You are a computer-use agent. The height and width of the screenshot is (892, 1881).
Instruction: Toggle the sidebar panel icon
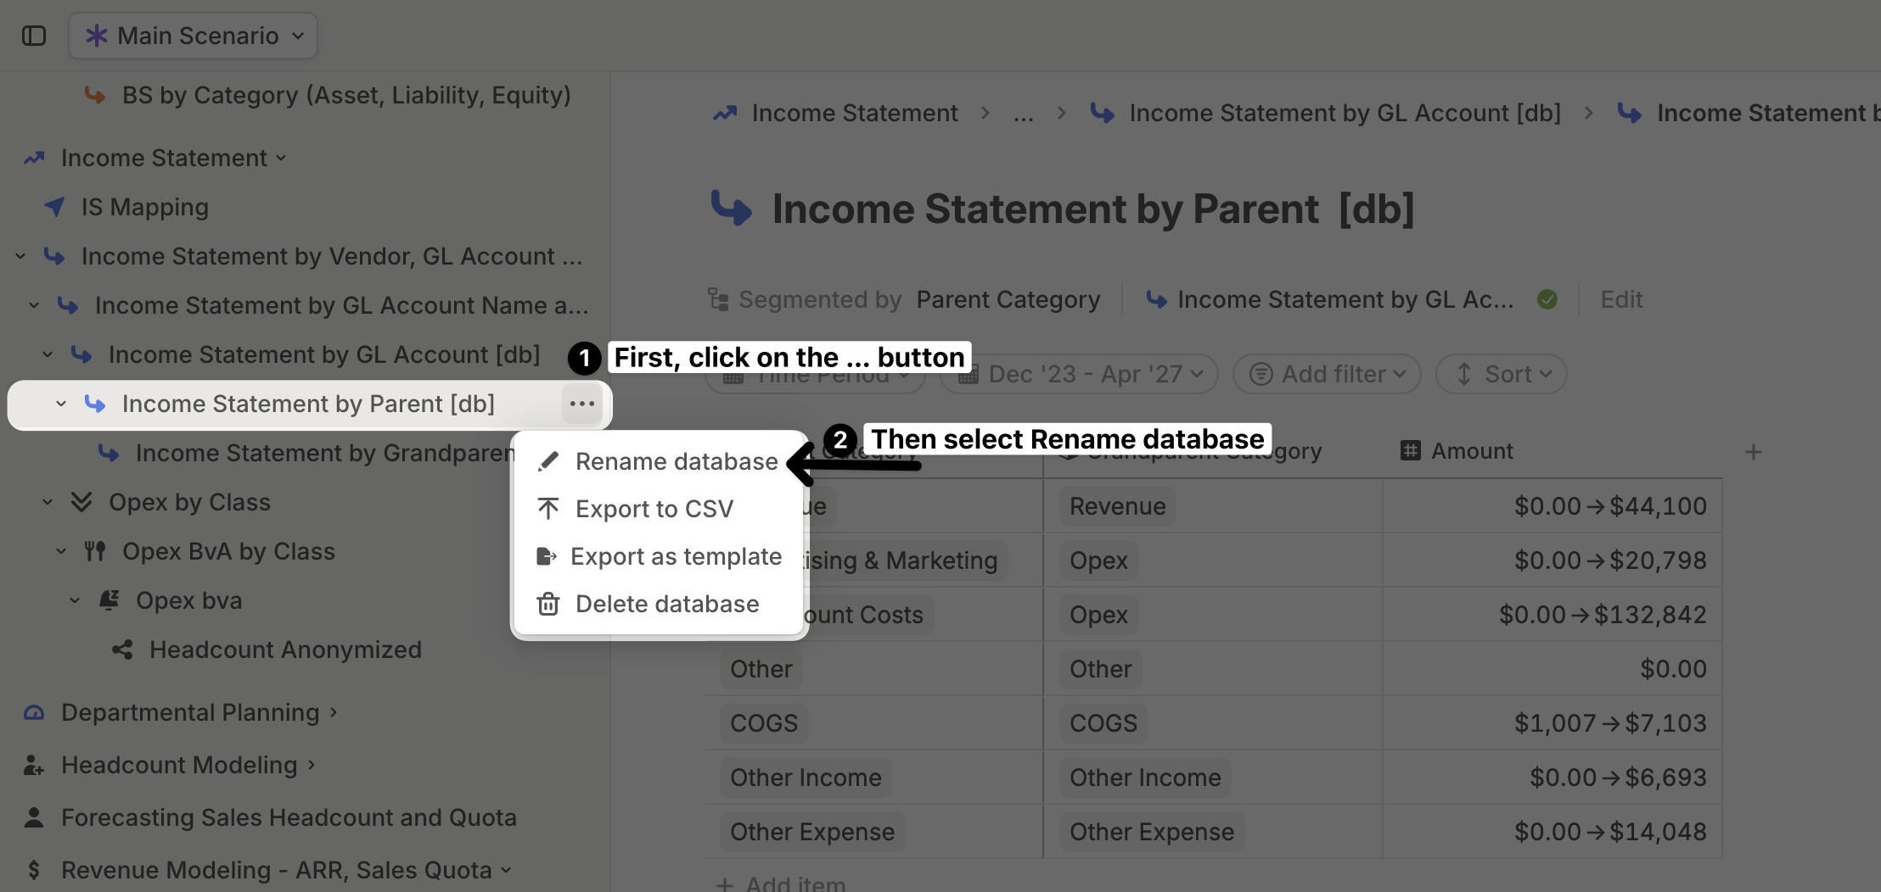pos(34,36)
